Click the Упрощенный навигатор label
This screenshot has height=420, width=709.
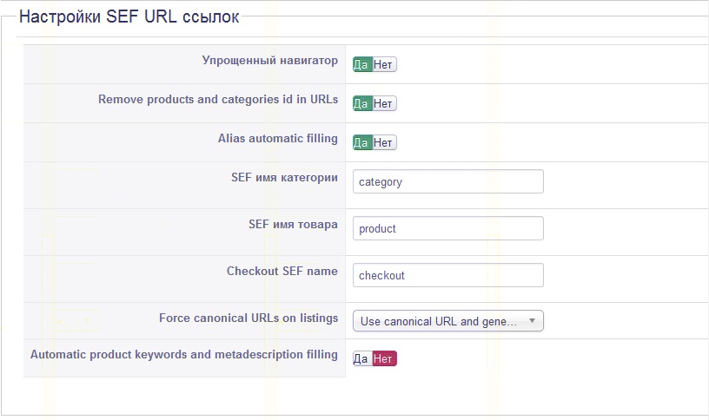(269, 61)
